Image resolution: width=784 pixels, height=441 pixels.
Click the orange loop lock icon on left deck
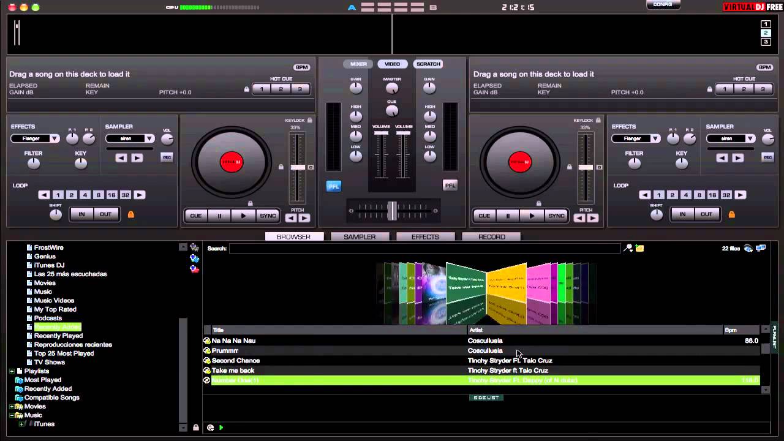pos(130,214)
